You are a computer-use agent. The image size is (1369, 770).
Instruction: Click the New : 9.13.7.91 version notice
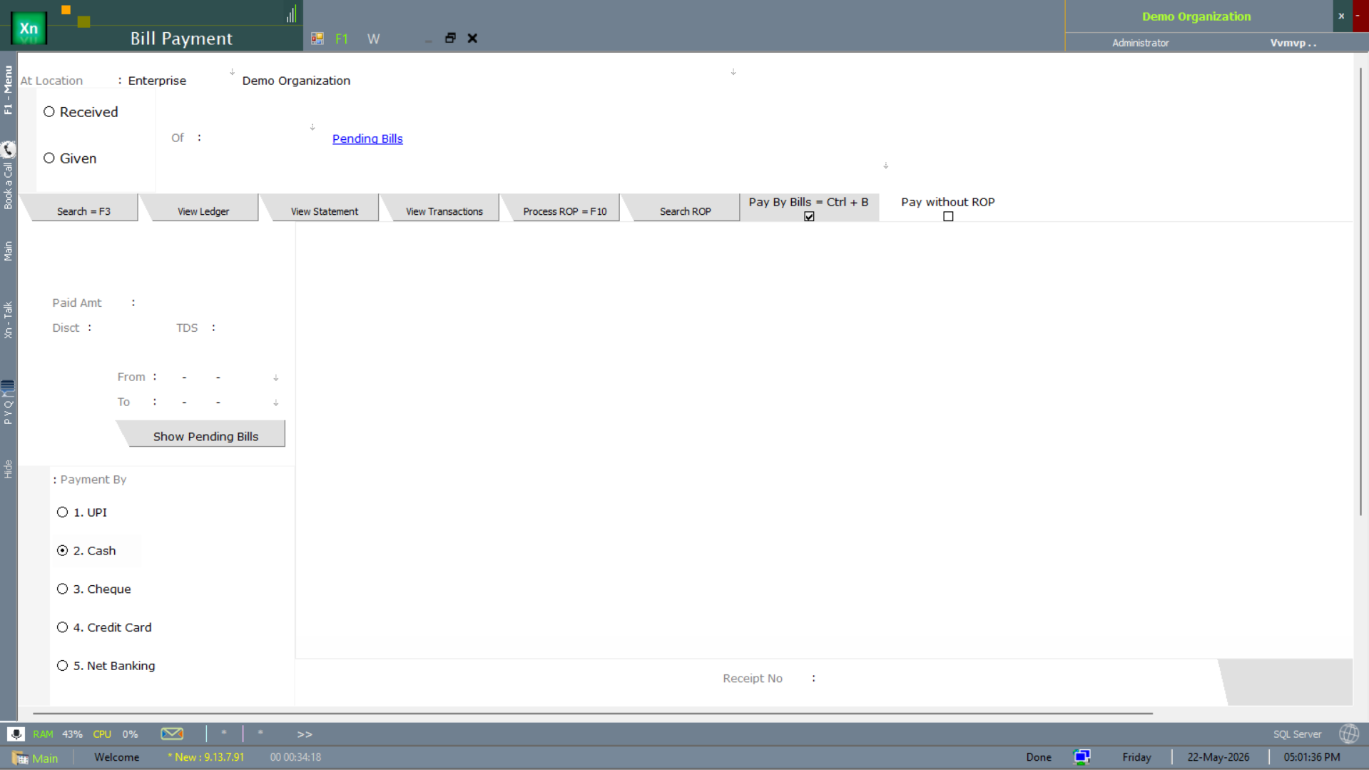click(206, 757)
